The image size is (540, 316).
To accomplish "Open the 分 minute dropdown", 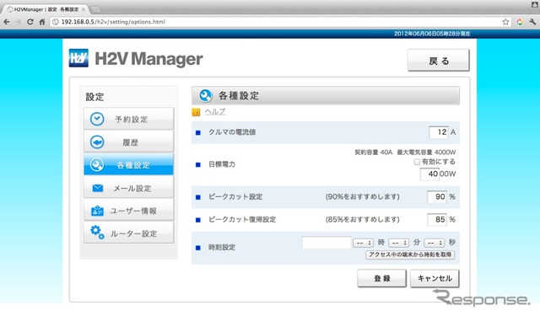I will pos(398,243).
